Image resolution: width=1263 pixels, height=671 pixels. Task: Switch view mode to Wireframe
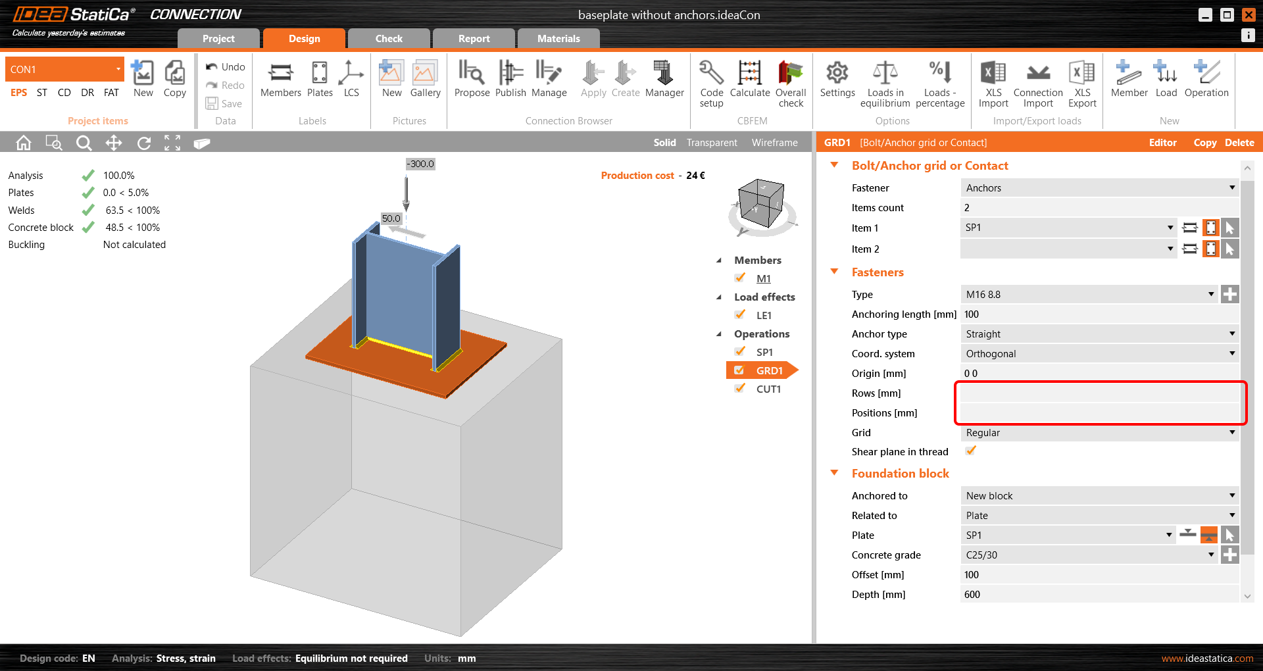[774, 143]
